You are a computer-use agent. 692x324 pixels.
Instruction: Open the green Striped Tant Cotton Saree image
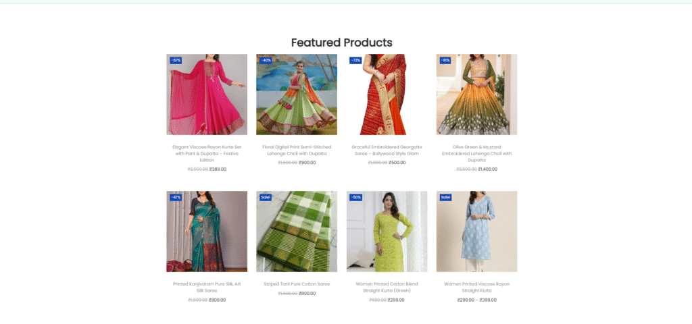(x=297, y=232)
